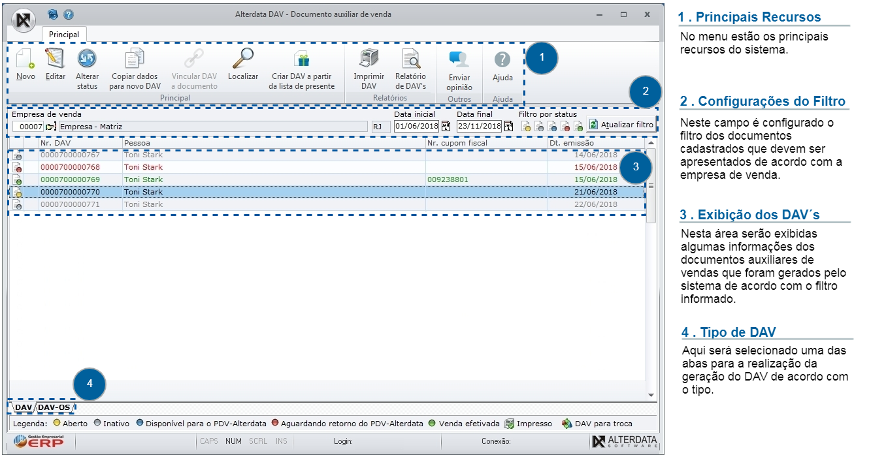This screenshot has height=468, width=869.
Task: Open the Empresa de venda lookup
Action: pyautogui.click(x=51, y=127)
